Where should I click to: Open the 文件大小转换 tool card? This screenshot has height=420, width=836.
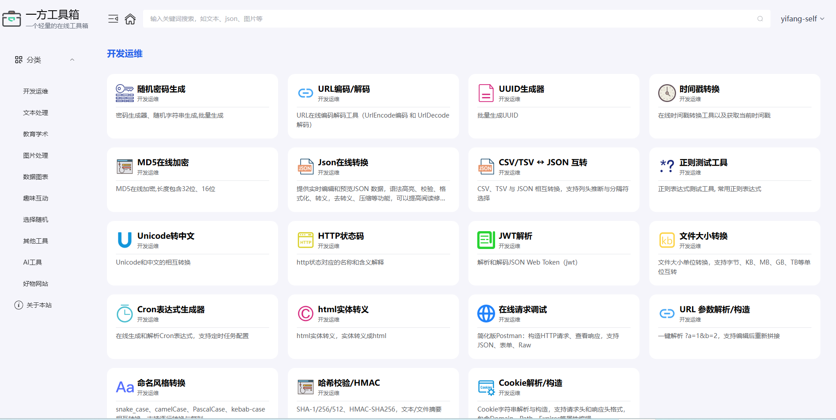735,253
